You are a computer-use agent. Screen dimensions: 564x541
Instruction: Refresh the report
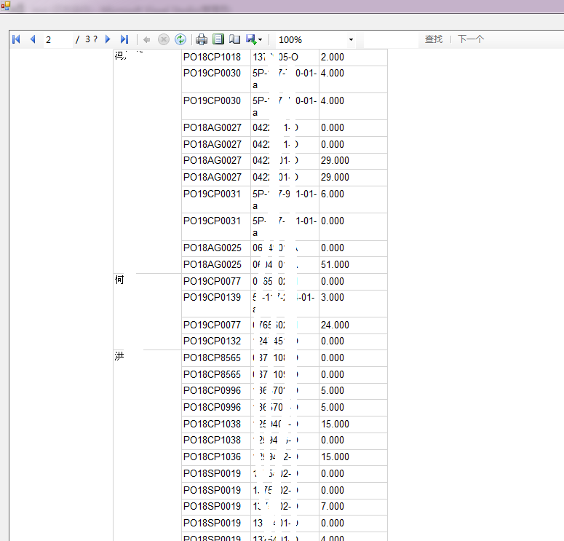(x=180, y=39)
